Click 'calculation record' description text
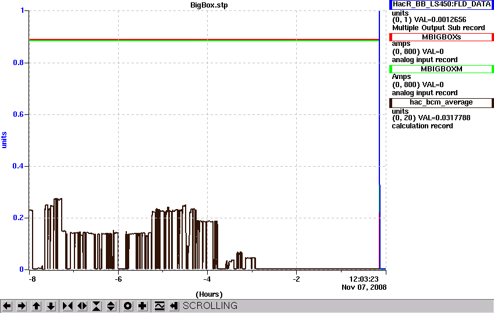 coord(422,126)
